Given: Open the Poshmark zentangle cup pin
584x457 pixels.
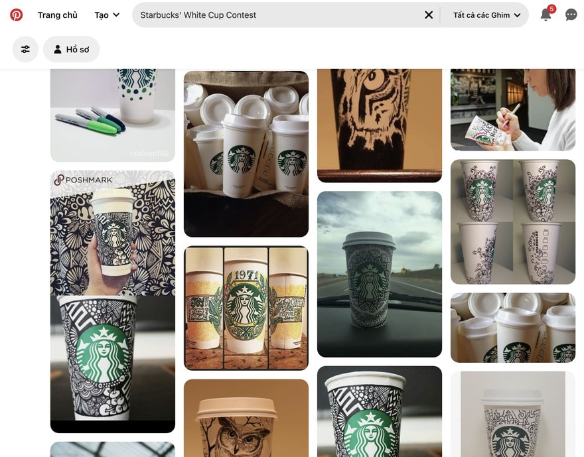Looking at the screenshot, I should pos(112,302).
